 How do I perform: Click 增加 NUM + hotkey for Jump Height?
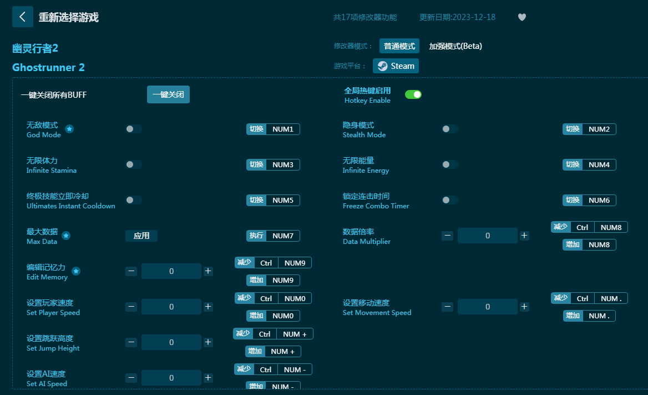coord(273,352)
